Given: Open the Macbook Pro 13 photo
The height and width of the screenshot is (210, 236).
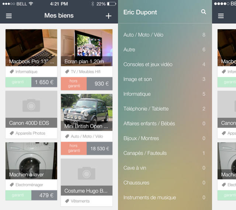Looking at the screenshot, I should click(x=31, y=47).
